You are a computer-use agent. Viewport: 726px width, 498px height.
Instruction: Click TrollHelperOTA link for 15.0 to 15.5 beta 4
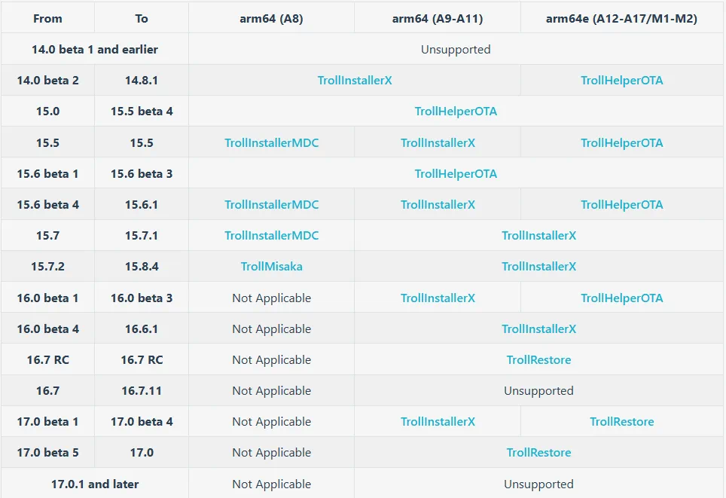click(x=456, y=112)
